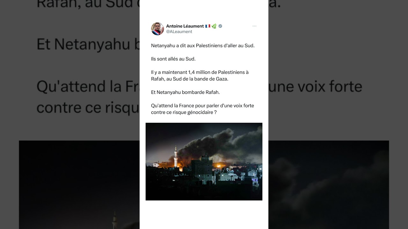This screenshot has width=408, height=229.
Task: Open the Antoine Léaument display name link
Action: point(185,26)
